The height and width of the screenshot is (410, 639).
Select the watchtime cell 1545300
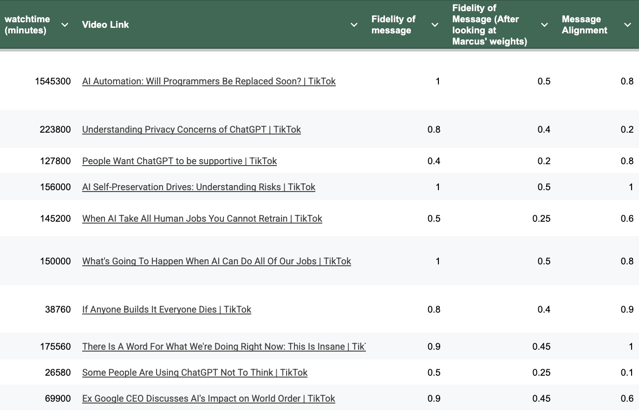coord(53,81)
